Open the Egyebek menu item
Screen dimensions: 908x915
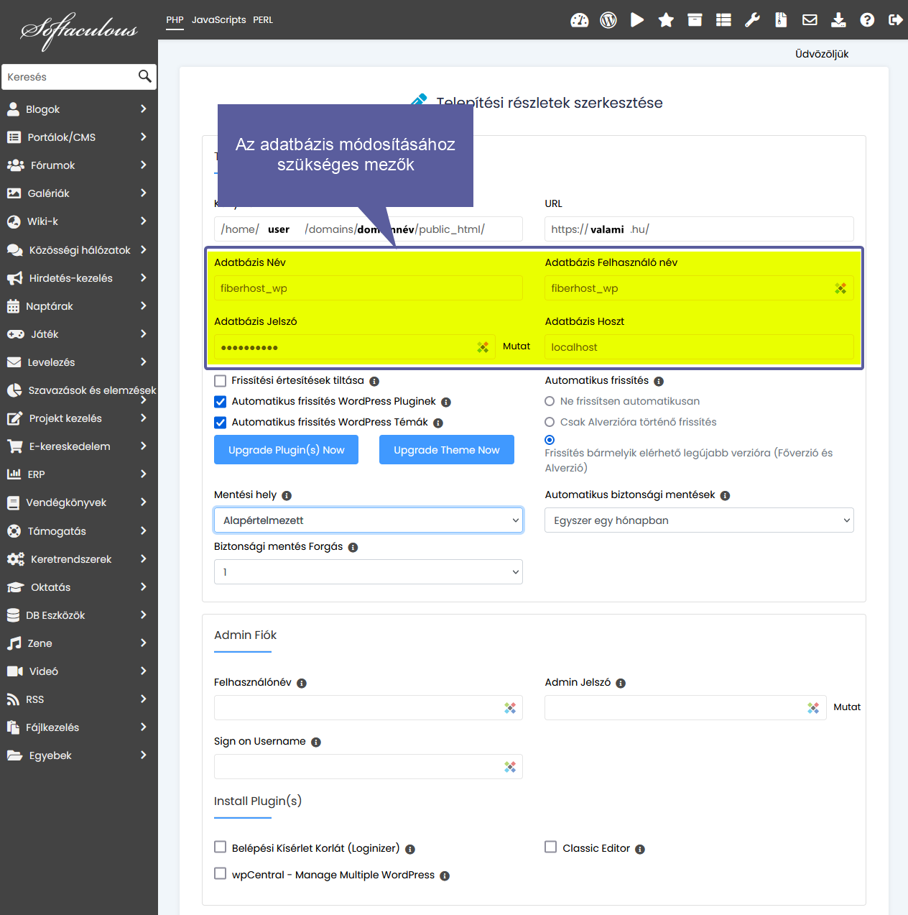pos(79,755)
